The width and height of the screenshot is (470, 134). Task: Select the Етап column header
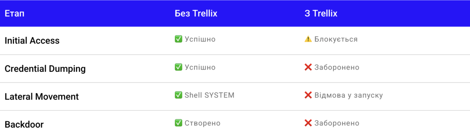click(15, 14)
